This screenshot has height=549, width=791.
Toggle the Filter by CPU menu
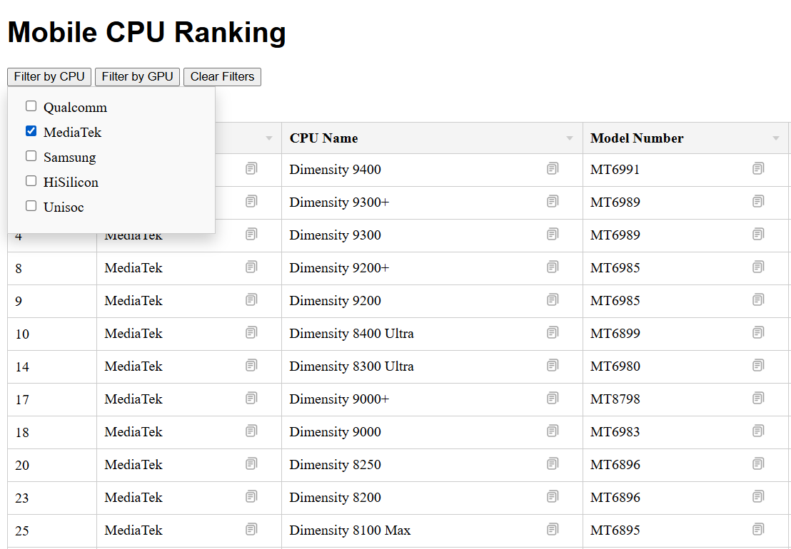point(49,76)
